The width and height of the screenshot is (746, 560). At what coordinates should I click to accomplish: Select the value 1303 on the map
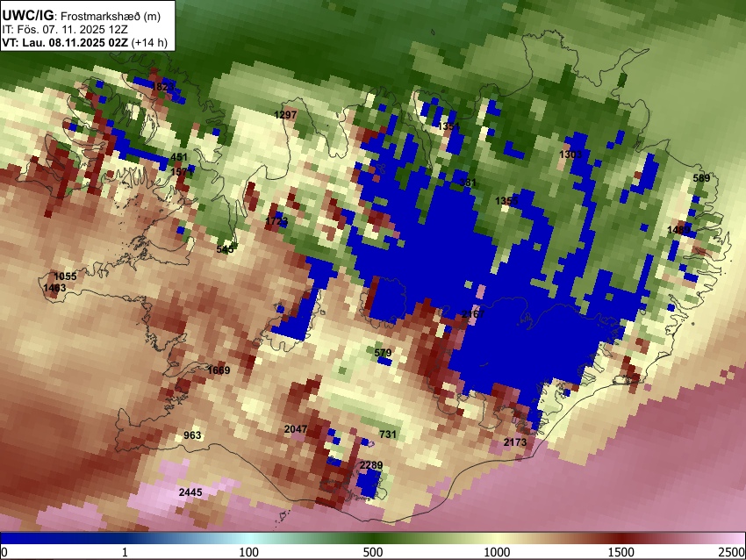coord(570,154)
